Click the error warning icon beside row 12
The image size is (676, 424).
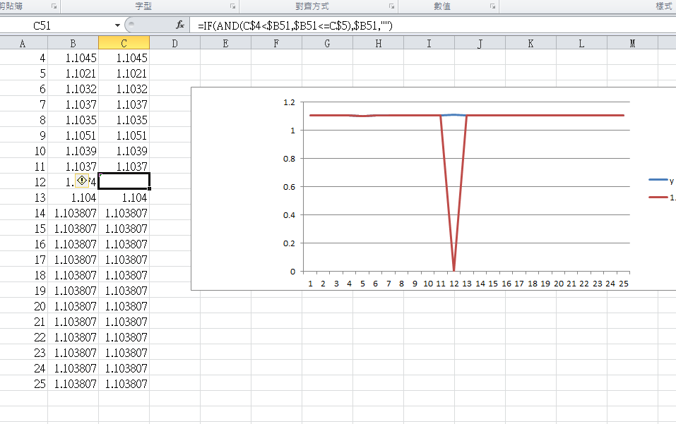82,181
